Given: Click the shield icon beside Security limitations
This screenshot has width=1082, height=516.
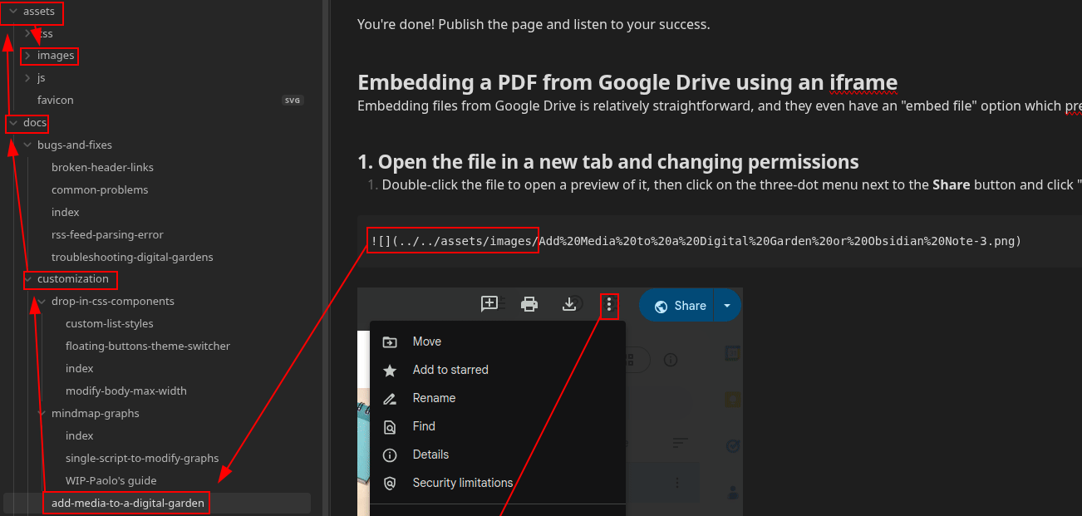Looking at the screenshot, I should 389,484.
